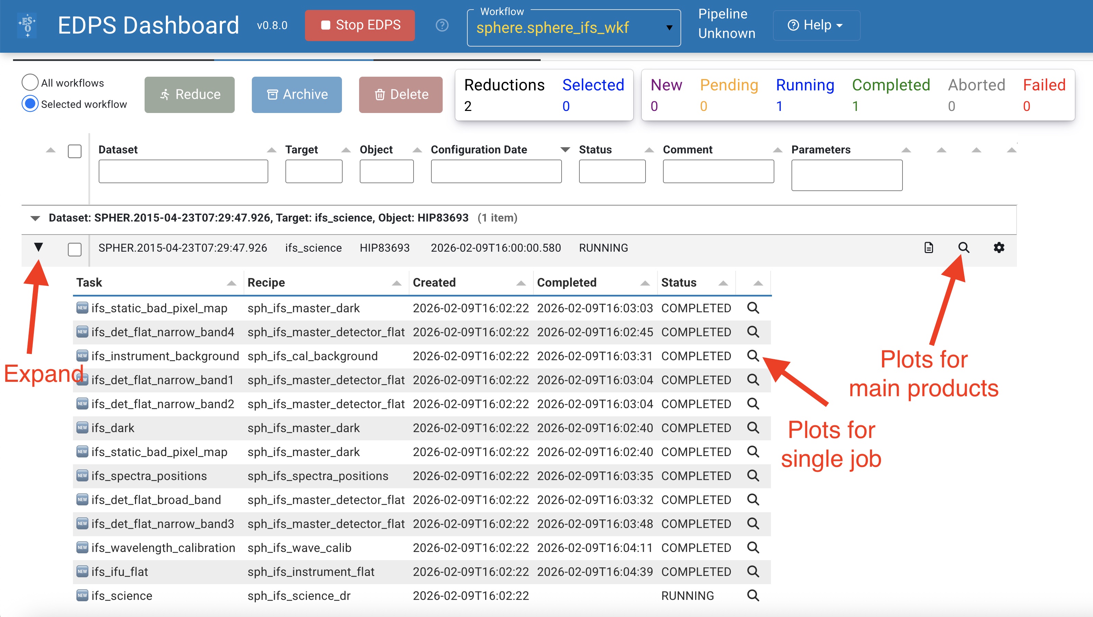Viewport: 1093px width, 617px height.
Task: Filter reductions by Pending status
Action: click(729, 95)
